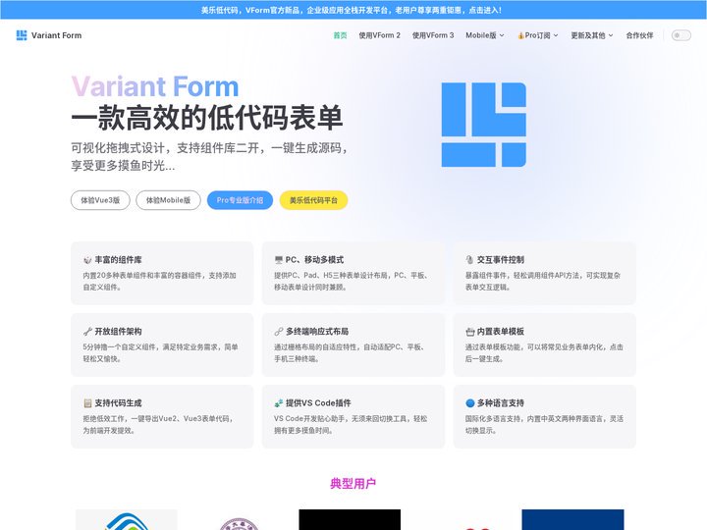Click the dice icon beside 丰富的组件库
This screenshot has width=707, height=530.
tap(87, 260)
